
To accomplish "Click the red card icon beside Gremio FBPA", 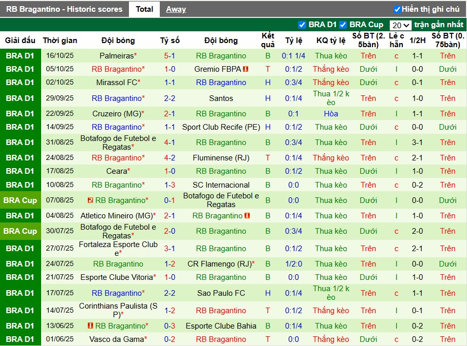I will [246, 69].
